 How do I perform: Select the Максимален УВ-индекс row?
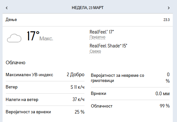click(x=45, y=75)
